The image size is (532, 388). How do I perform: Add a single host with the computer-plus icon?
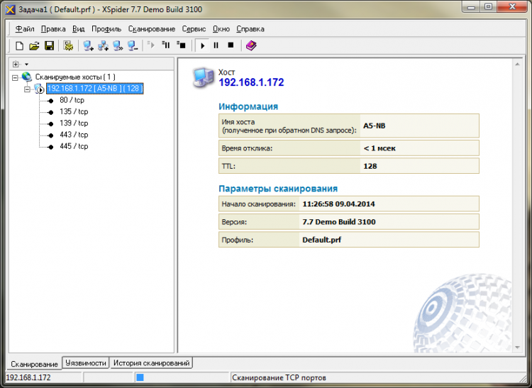point(88,45)
